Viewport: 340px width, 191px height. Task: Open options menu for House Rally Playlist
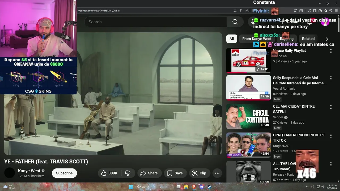pos(331,51)
